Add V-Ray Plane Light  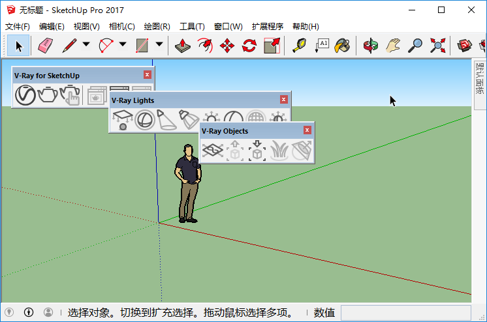point(123,120)
